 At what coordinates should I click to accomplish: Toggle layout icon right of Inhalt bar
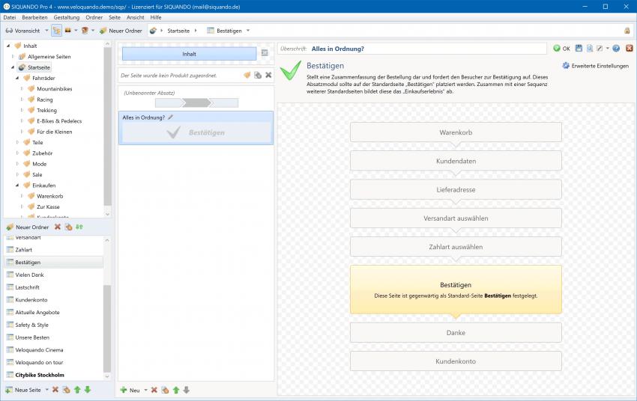[x=265, y=54]
